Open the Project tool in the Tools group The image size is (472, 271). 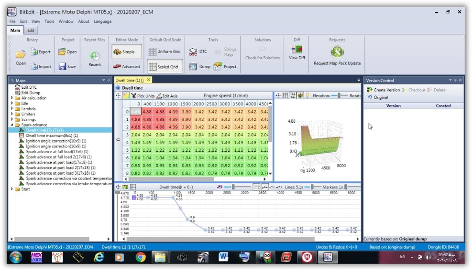tap(225, 66)
